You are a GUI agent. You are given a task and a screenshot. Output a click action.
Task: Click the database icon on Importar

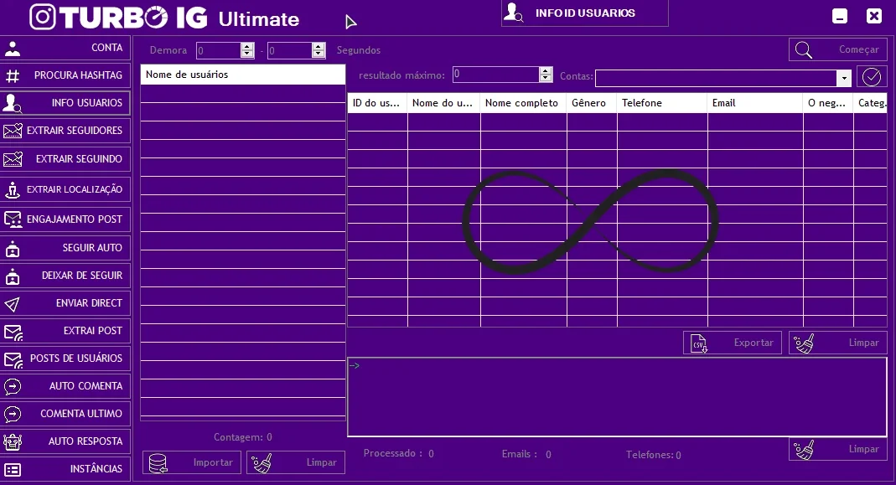pyautogui.click(x=158, y=463)
